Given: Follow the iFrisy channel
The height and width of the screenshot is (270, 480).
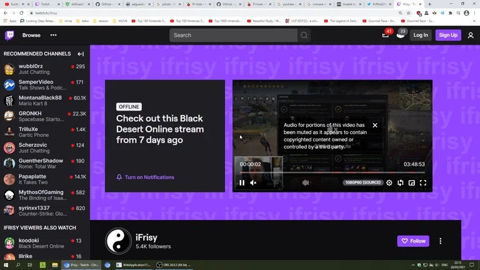Looking at the screenshot, I should (413, 241).
